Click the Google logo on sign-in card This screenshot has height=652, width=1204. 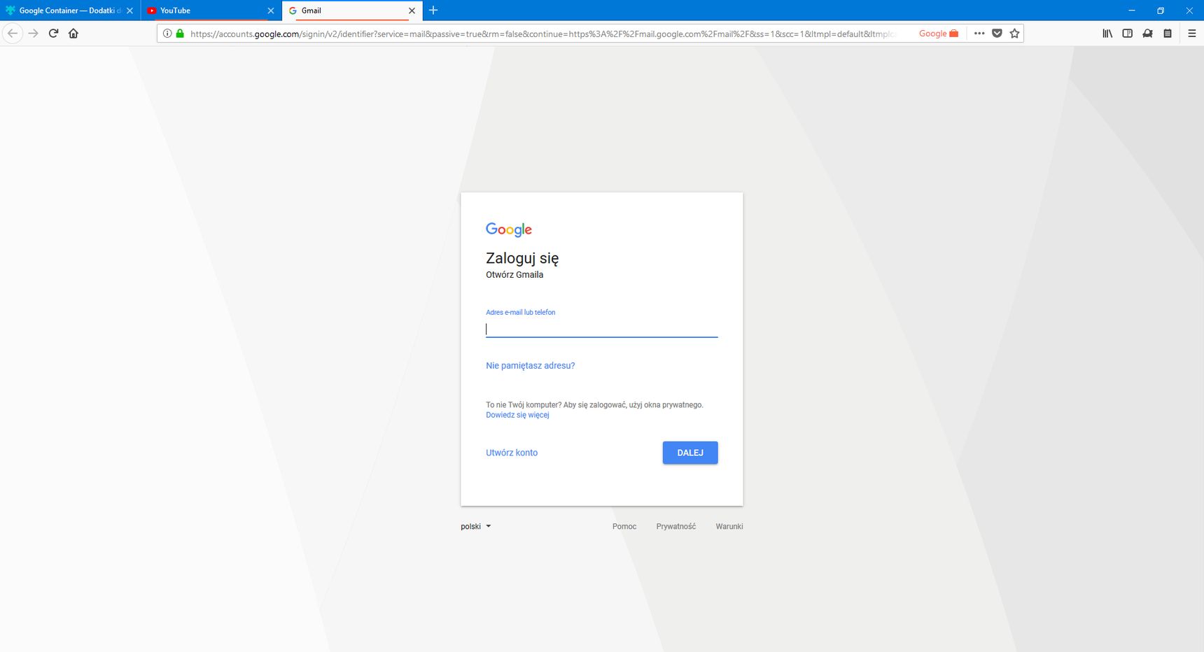coord(509,229)
